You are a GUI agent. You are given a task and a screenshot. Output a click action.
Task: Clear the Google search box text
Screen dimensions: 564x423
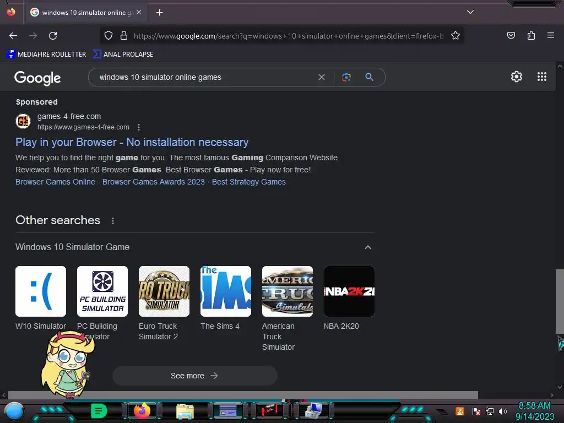pyautogui.click(x=322, y=77)
